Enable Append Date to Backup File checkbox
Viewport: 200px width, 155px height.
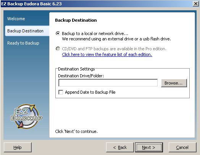click(x=61, y=92)
